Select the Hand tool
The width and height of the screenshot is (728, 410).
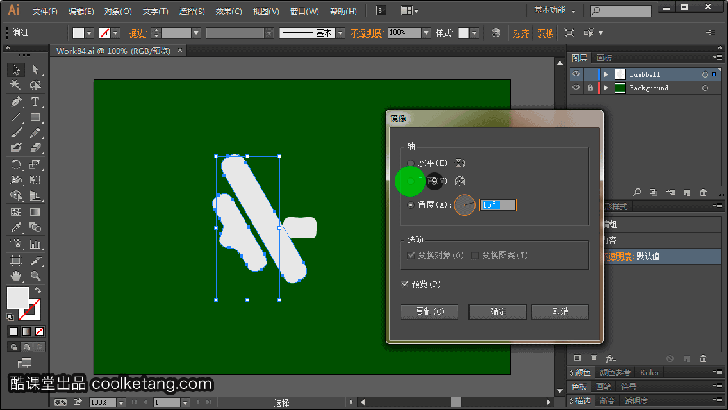tap(16, 276)
